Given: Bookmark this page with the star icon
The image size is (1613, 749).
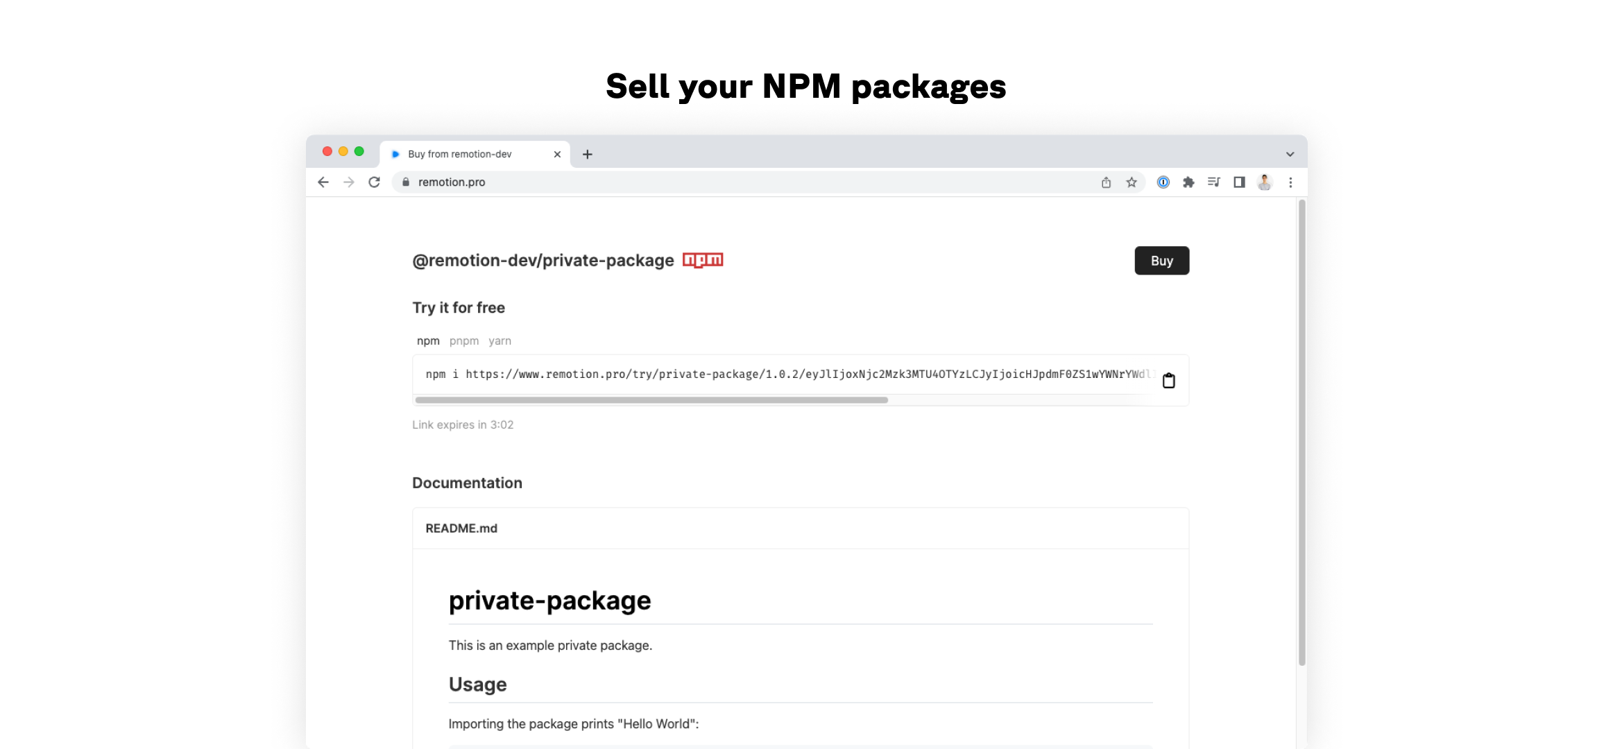Looking at the screenshot, I should (1132, 182).
